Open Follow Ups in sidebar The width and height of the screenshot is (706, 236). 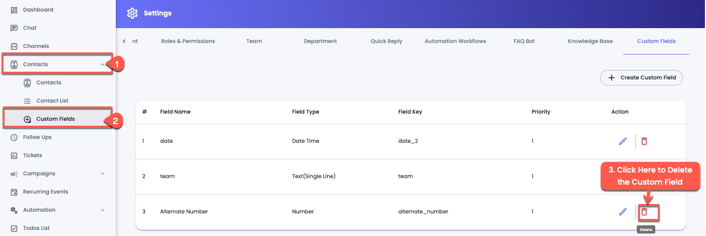tap(37, 137)
